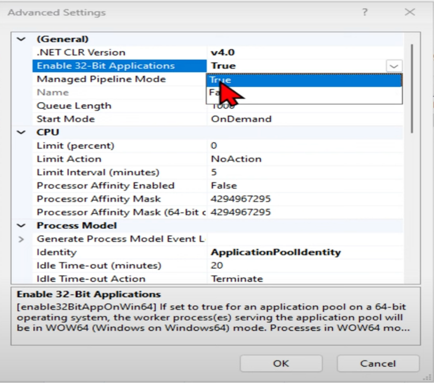Select the Queue Length property row
The height and width of the screenshot is (383, 434).
tap(74, 106)
